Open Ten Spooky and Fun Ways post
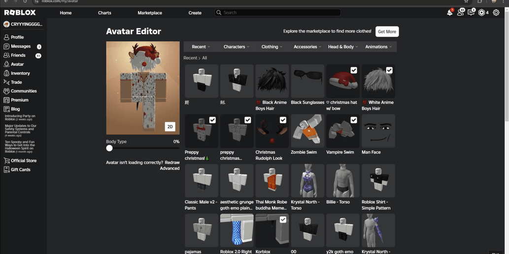This screenshot has width=509, height=254. coord(20,147)
